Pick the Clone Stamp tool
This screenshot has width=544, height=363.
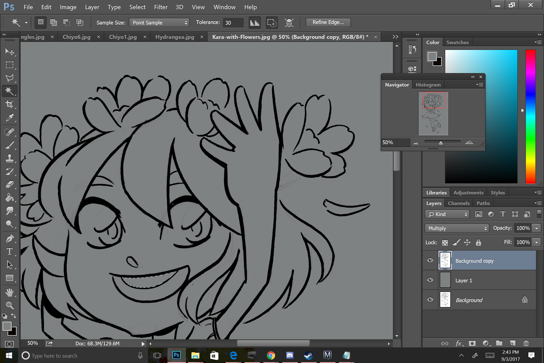pyautogui.click(x=10, y=158)
